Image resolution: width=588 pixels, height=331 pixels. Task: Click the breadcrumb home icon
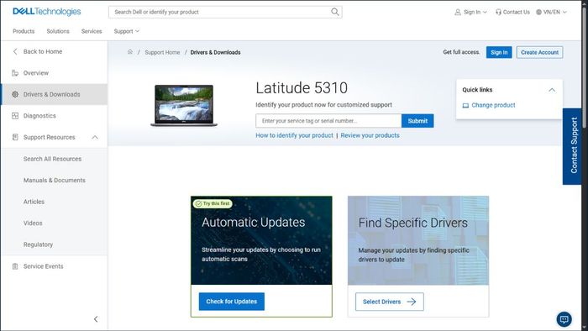click(x=129, y=52)
